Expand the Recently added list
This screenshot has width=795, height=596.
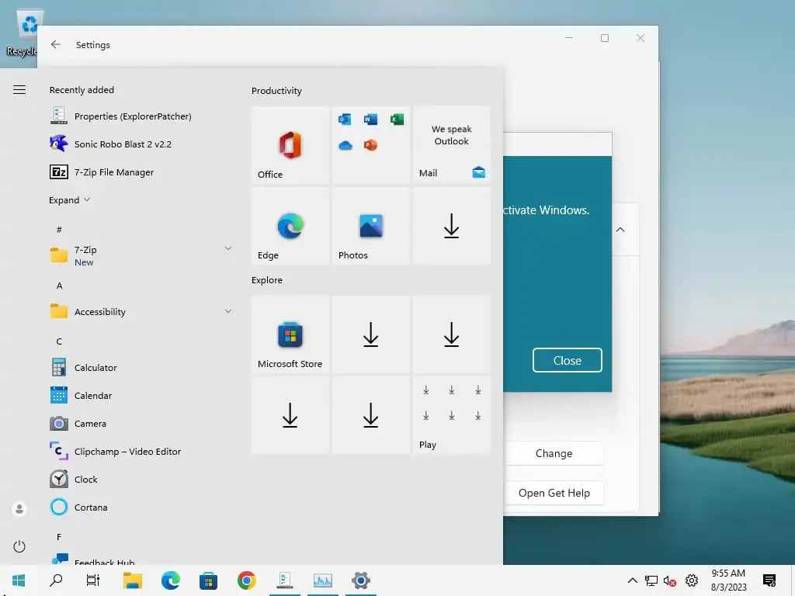pyautogui.click(x=69, y=199)
